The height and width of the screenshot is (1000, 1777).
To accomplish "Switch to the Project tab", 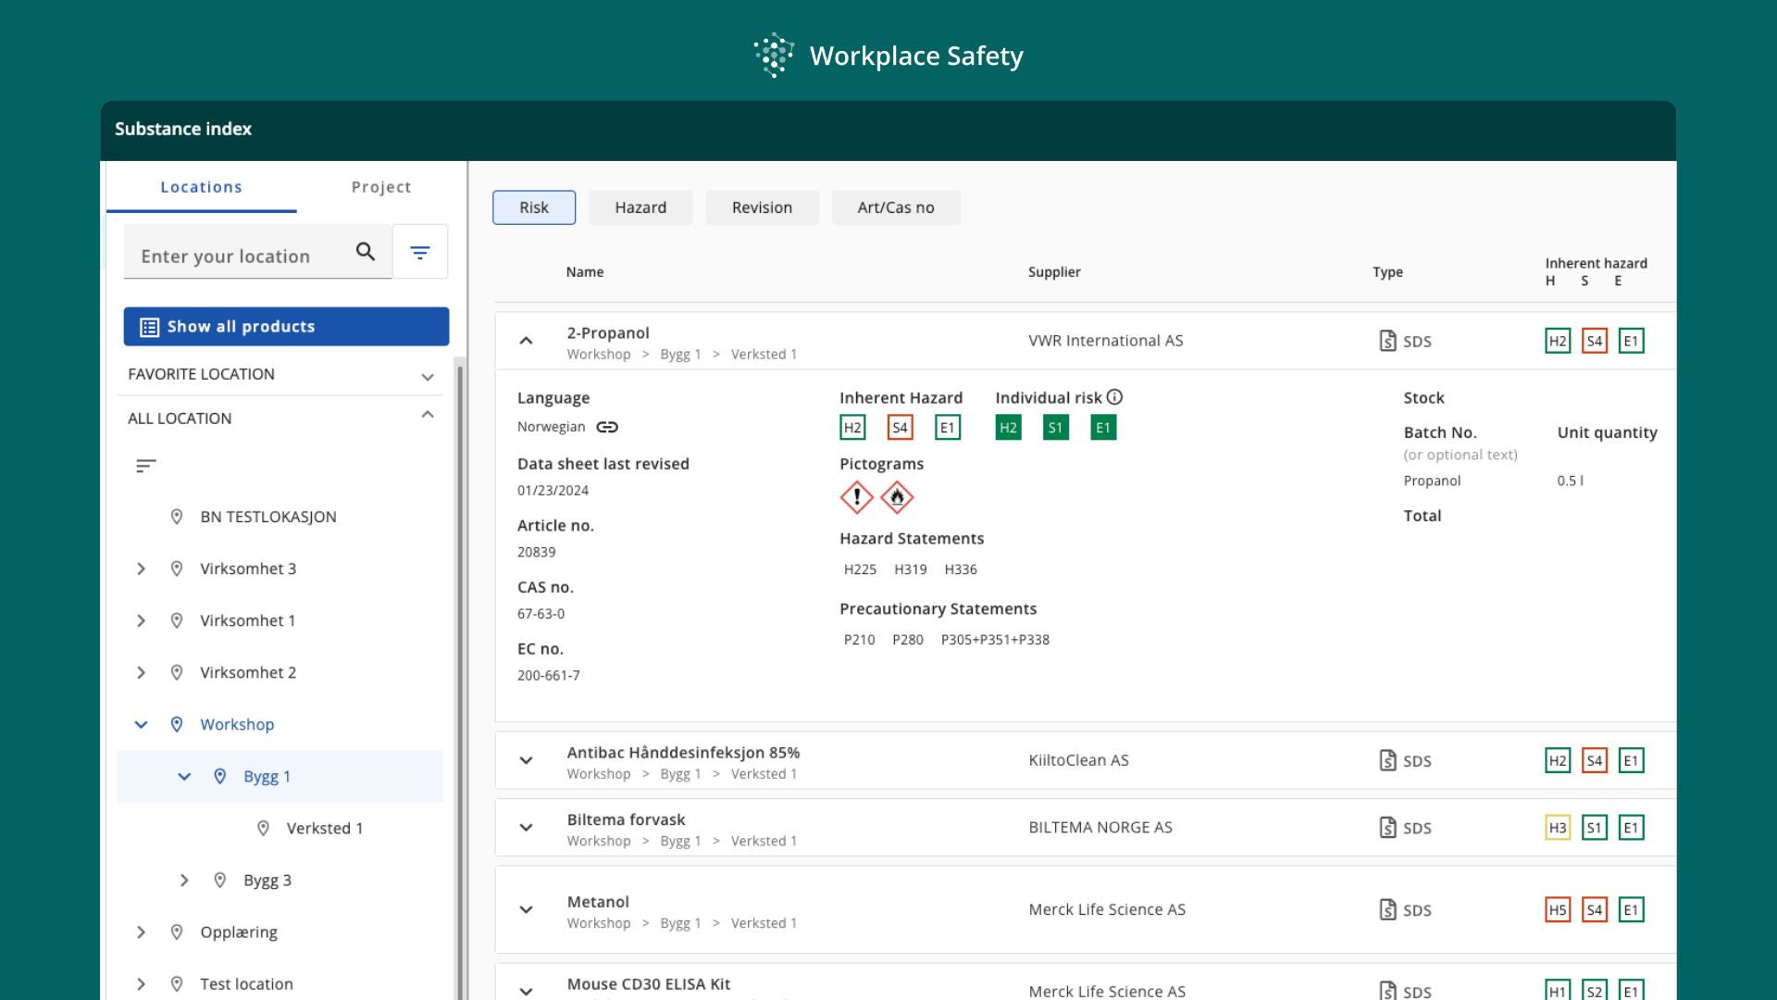I will pos(381,187).
